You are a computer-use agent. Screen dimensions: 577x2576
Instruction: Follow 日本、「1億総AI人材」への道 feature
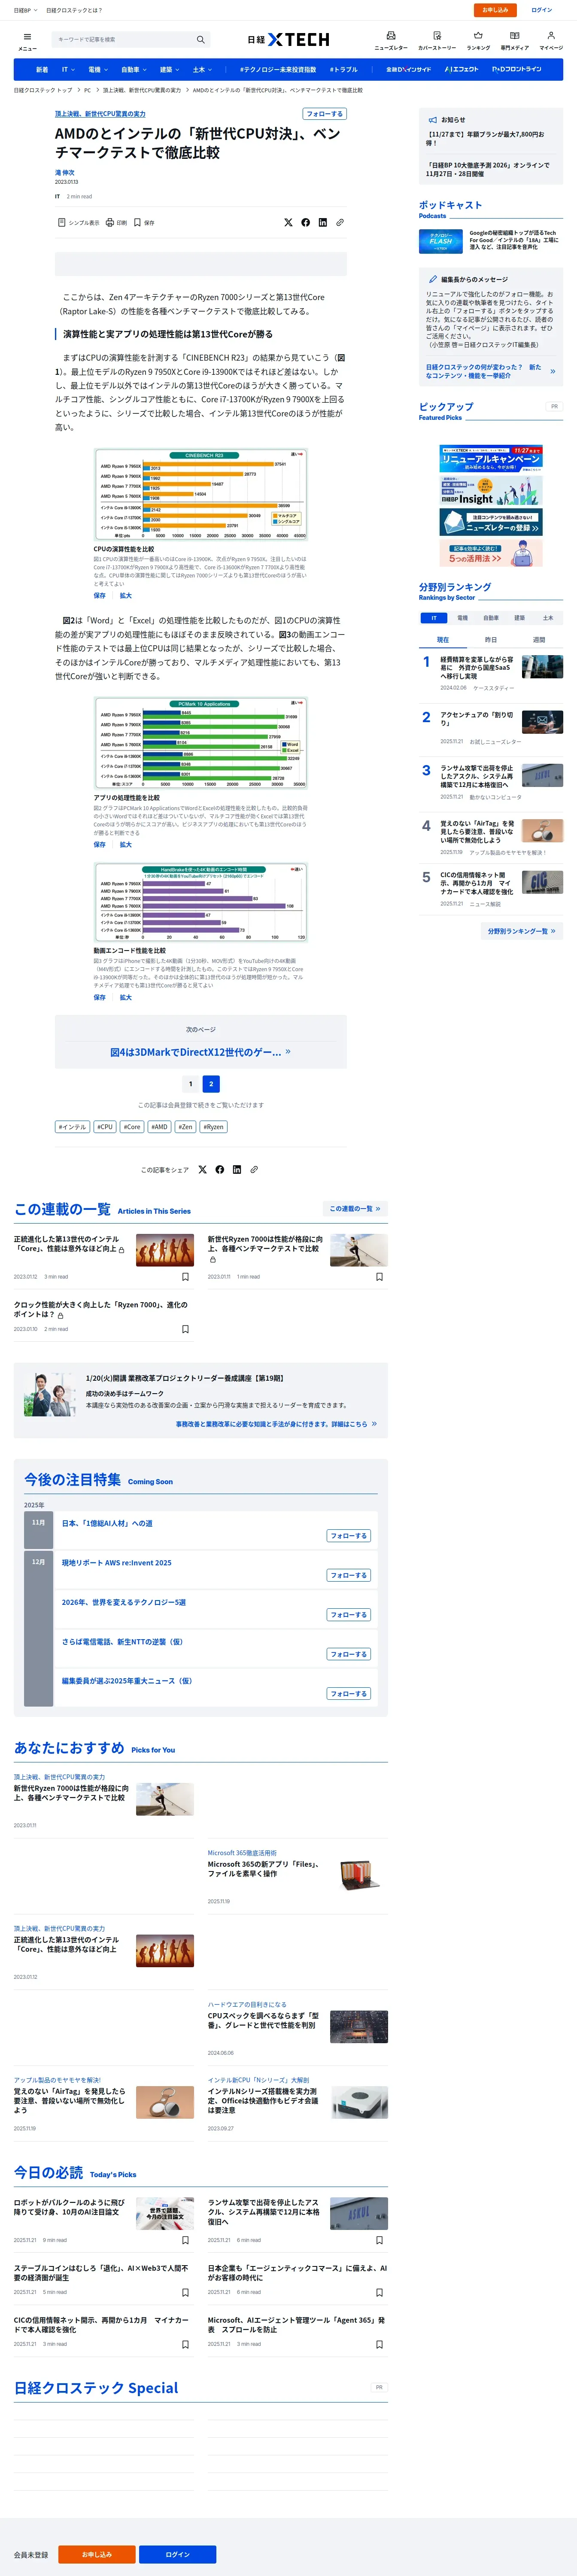[x=349, y=1536]
